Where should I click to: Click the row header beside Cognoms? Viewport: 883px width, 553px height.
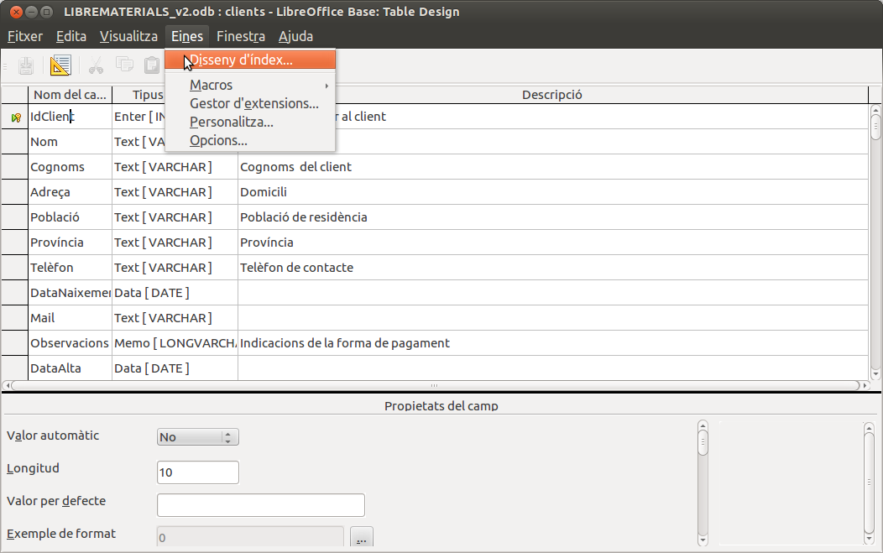(x=15, y=167)
